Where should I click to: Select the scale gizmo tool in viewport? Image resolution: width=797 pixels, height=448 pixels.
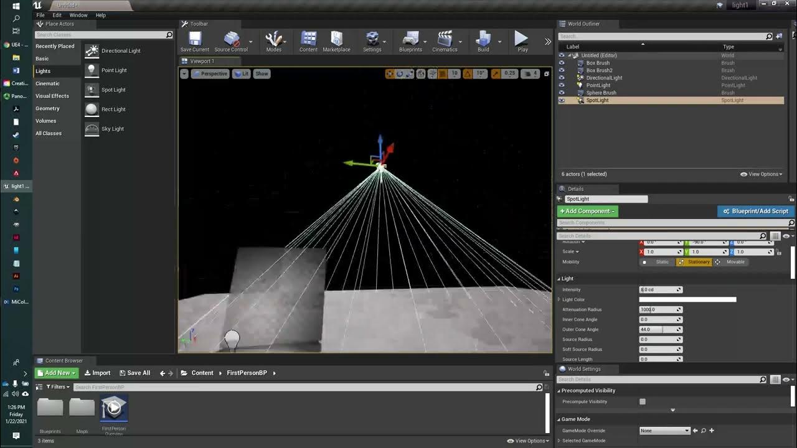tap(409, 73)
